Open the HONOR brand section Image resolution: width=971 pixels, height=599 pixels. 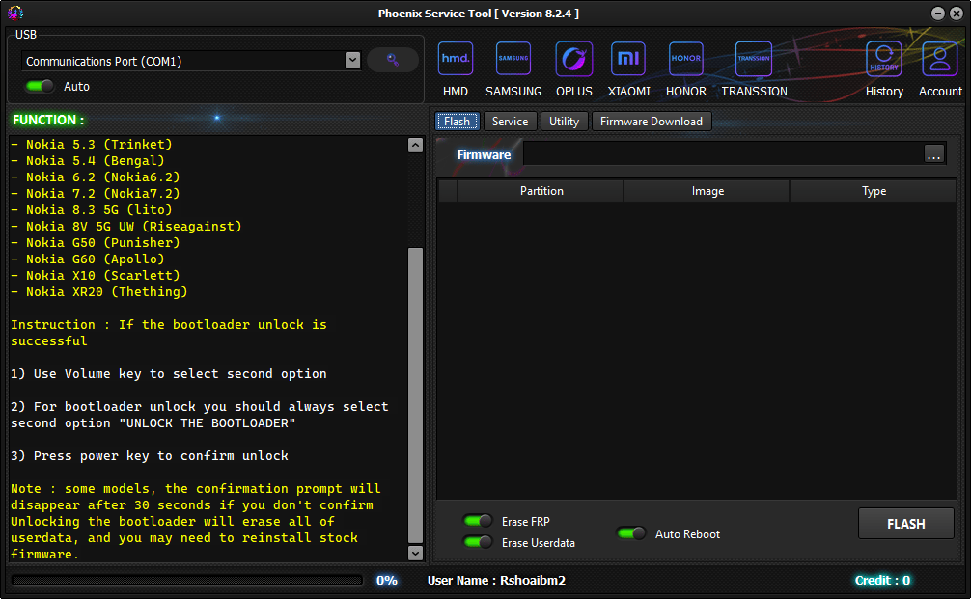click(686, 60)
